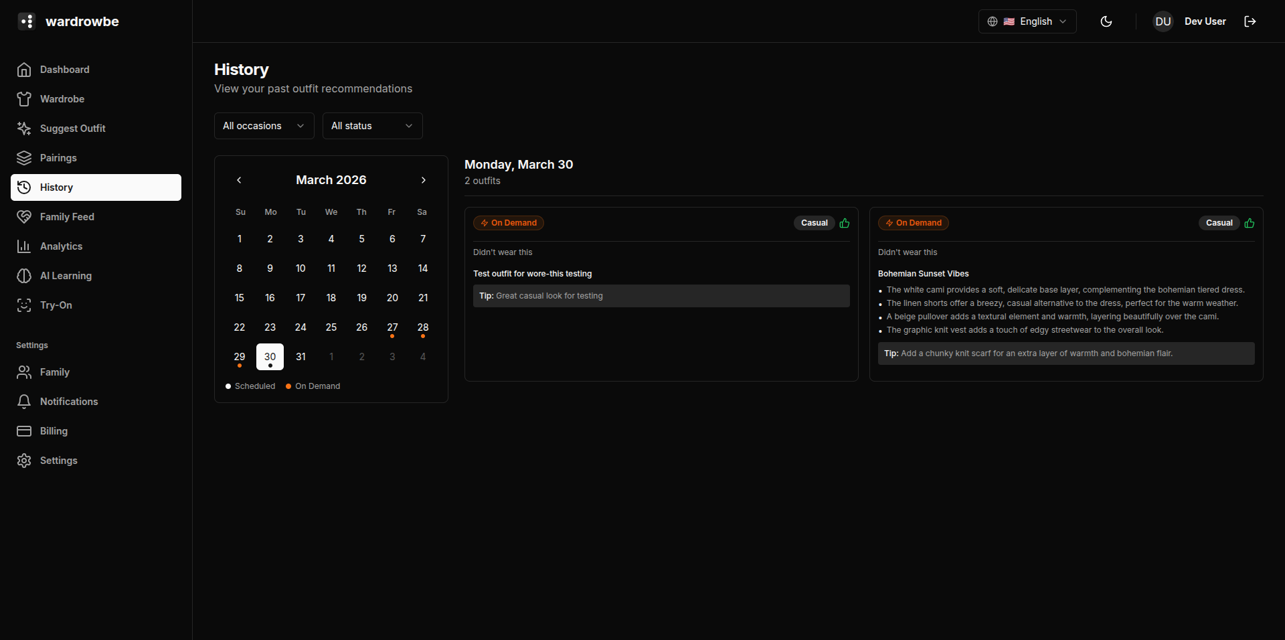Screen dimensions: 1285x640
Task: Select March 27 in the calendar
Action: [x=392, y=327]
